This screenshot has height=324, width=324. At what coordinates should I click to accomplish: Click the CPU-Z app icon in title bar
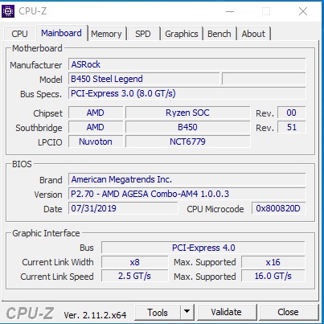tap(8, 11)
